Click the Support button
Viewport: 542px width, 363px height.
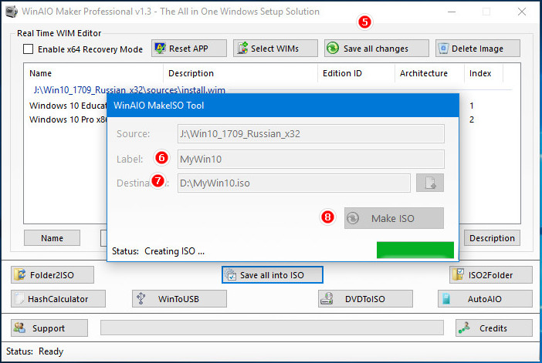tap(49, 328)
